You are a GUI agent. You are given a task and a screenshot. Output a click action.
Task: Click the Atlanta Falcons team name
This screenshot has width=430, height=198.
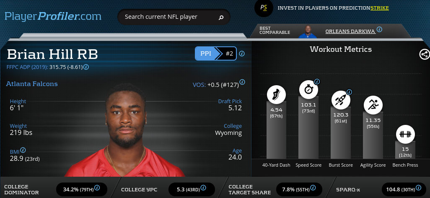tap(32, 84)
